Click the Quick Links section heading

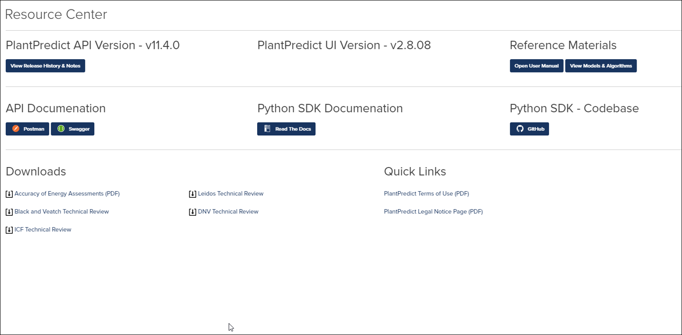(x=415, y=171)
